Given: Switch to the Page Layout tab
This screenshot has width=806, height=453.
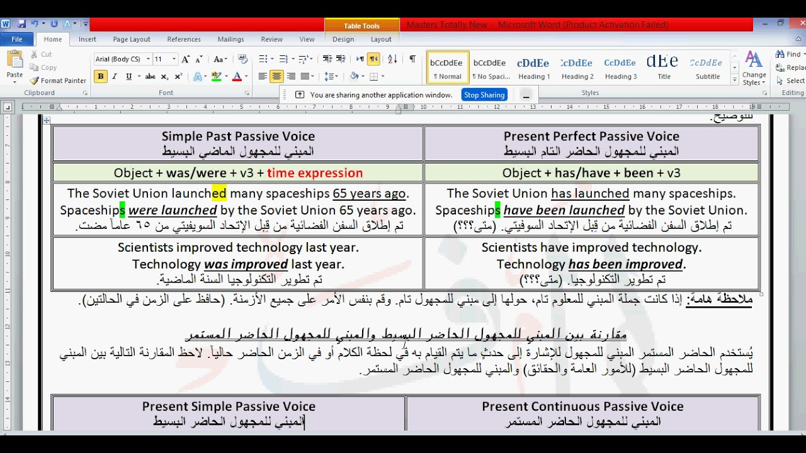Looking at the screenshot, I should coord(132,39).
